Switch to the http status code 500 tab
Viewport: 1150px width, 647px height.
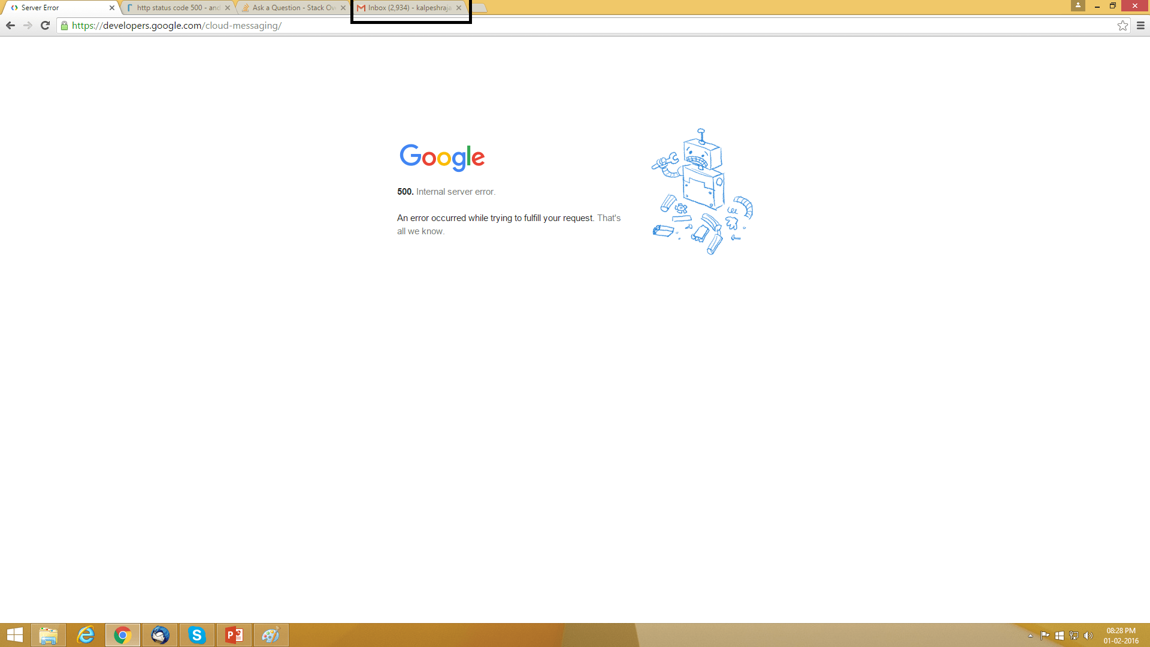(177, 8)
